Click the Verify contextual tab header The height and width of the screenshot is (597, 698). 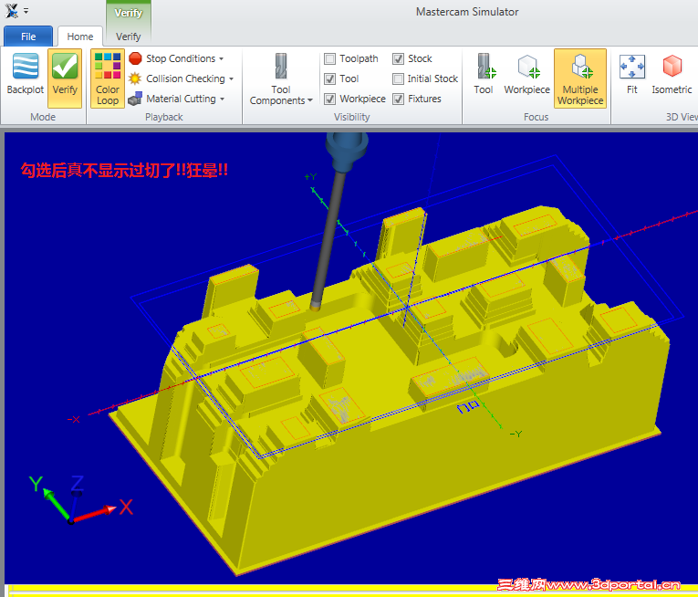click(x=129, y=13)
